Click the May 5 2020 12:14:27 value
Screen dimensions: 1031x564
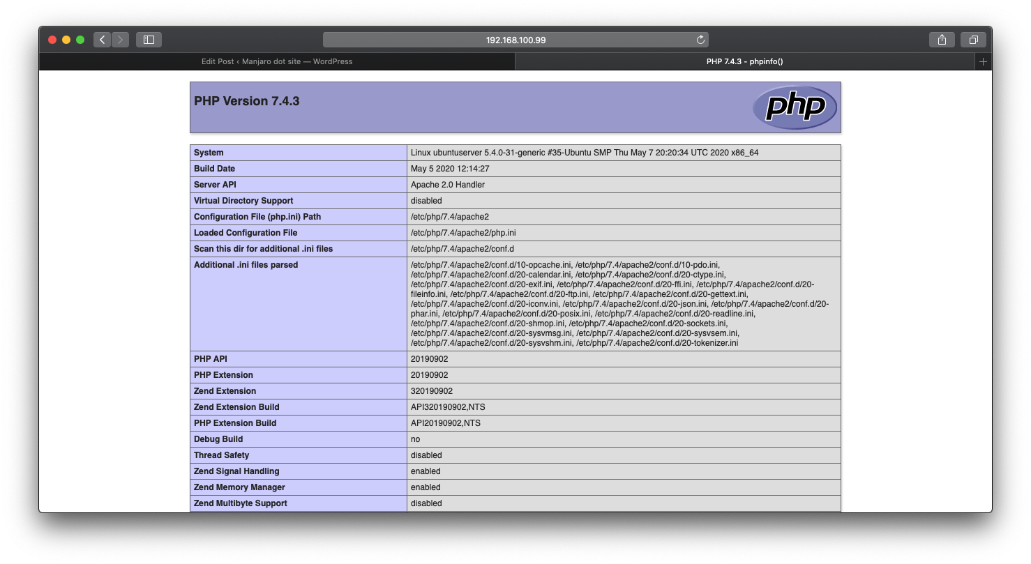coord(450,169)
